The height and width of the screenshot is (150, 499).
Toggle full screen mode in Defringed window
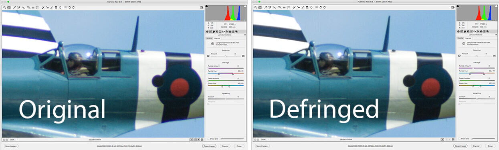tap(453, 8)
